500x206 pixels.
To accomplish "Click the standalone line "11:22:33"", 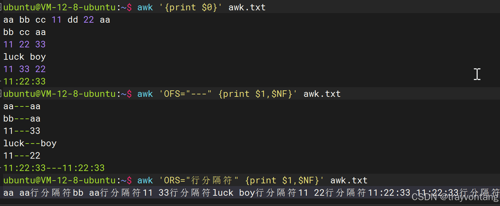I will (24, 82).
